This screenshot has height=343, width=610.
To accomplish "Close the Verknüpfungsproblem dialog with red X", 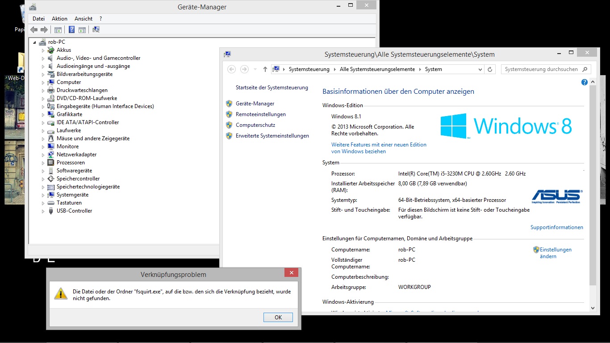I will point(291,272).
